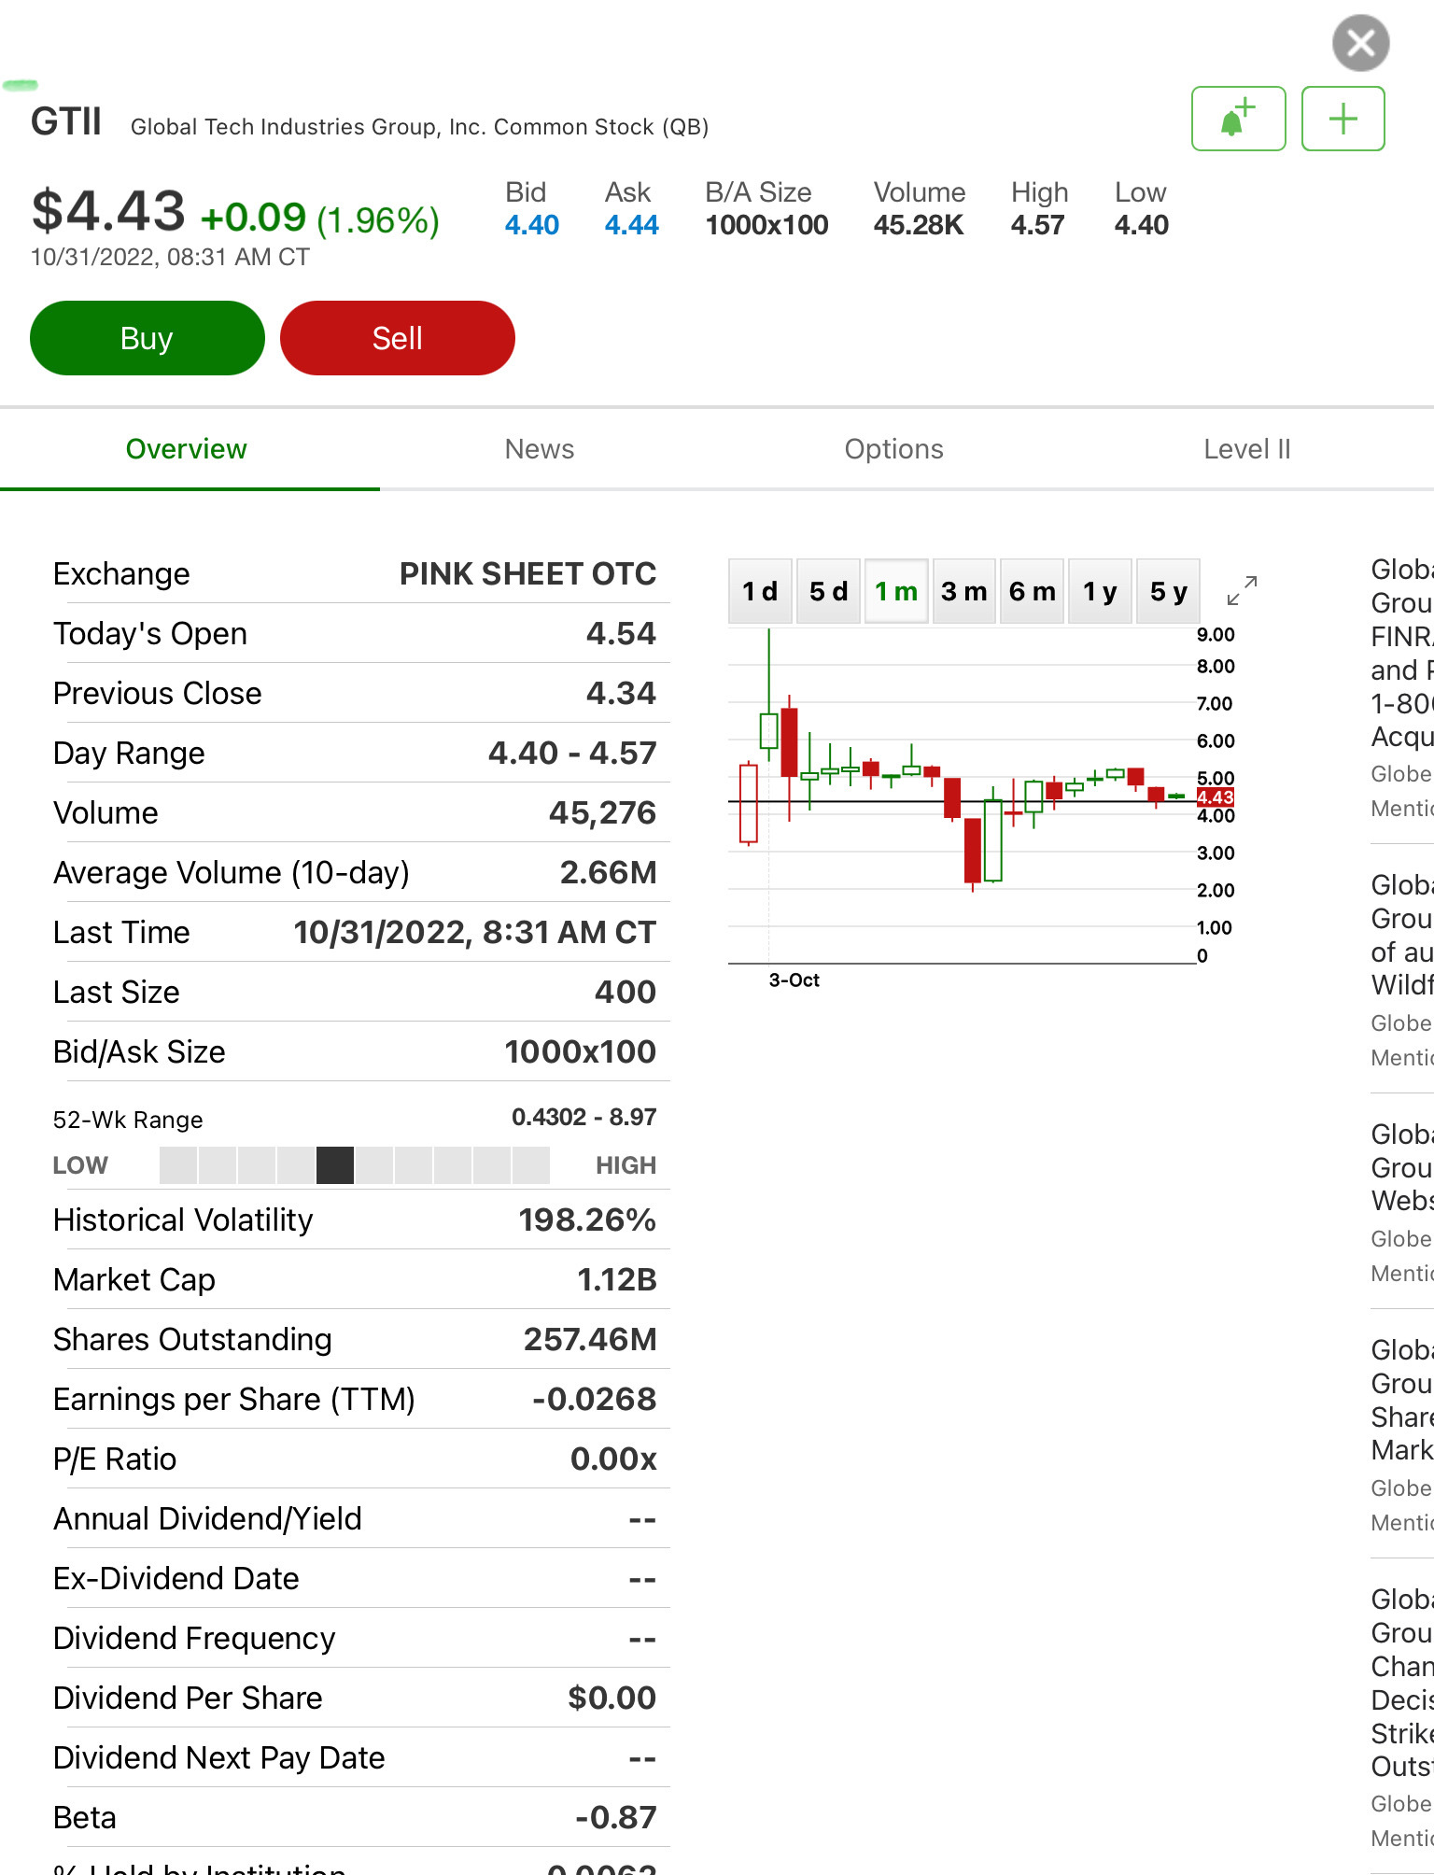
Task: Open the Options tab
Action: tap(894, 449)
